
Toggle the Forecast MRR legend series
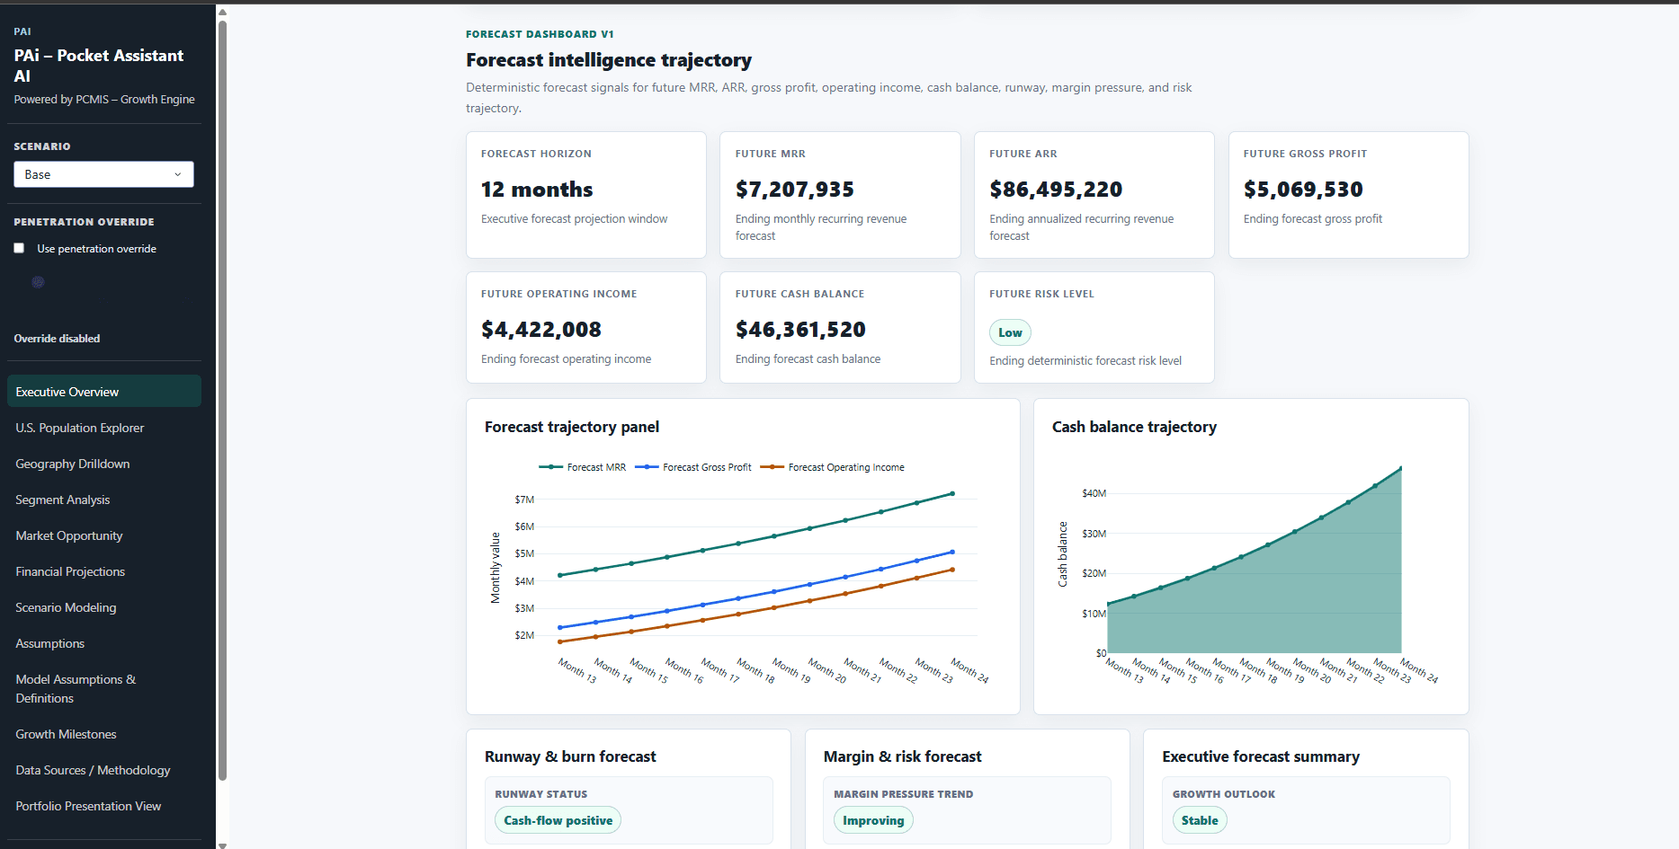coord(582,467)
